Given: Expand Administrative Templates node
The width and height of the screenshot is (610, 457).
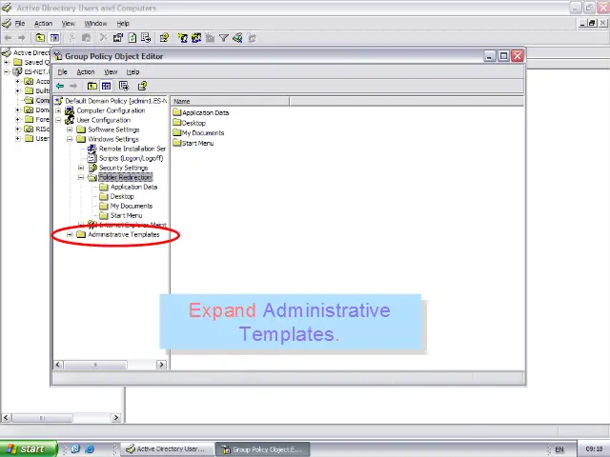Looking at the screenshot, I should tap(70, 234).
